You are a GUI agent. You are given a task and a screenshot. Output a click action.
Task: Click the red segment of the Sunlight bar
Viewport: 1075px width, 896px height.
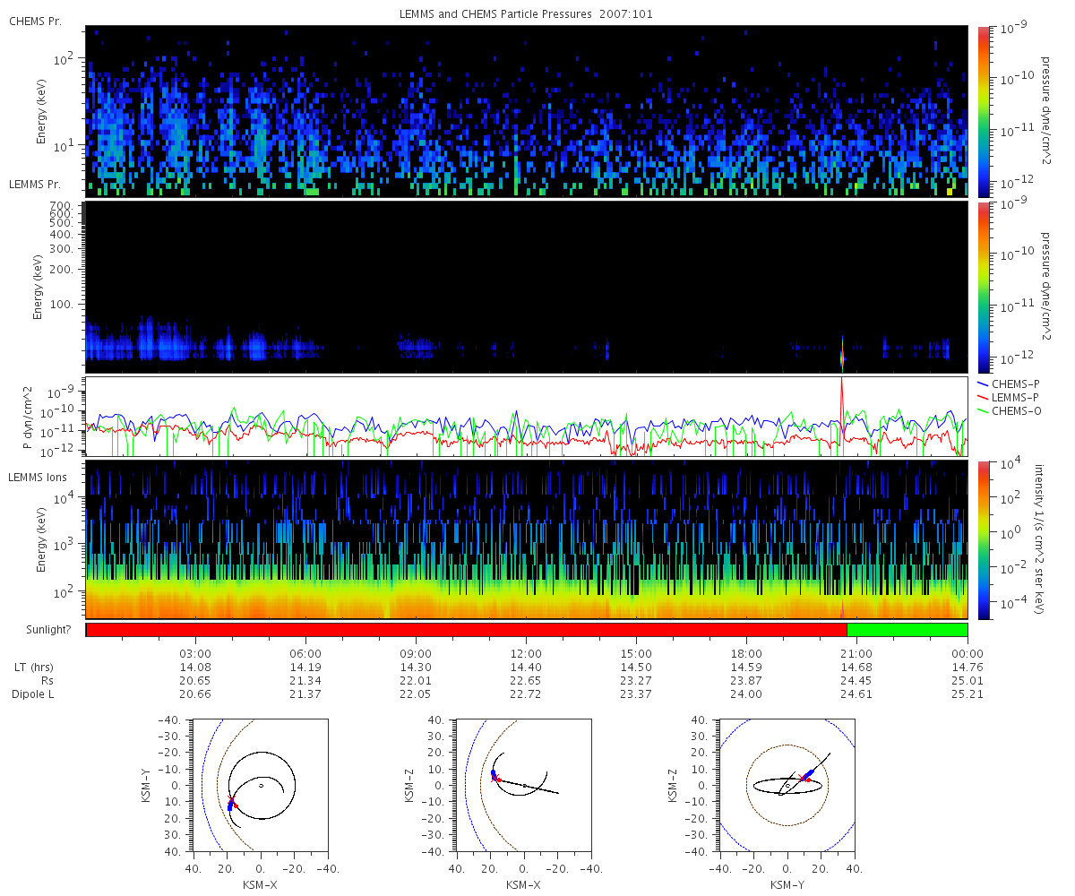click(466, 630)
